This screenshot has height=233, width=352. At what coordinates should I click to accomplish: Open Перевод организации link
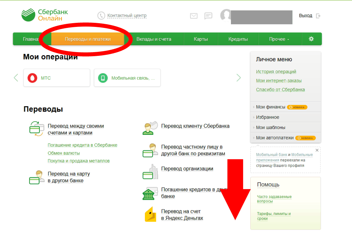(187, 169)
